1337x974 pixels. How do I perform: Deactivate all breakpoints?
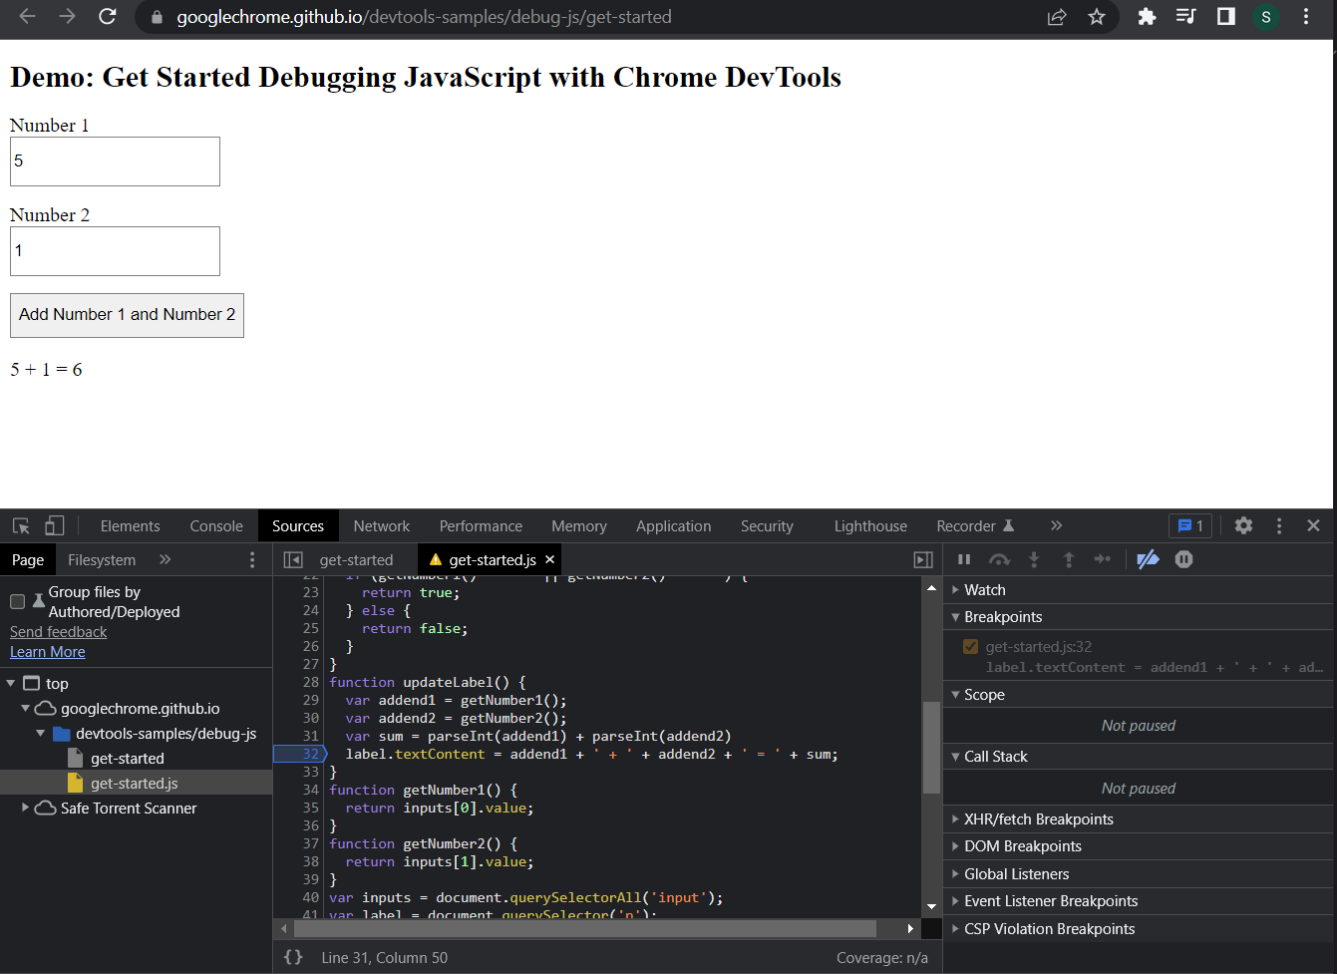tap(1148, 559)
